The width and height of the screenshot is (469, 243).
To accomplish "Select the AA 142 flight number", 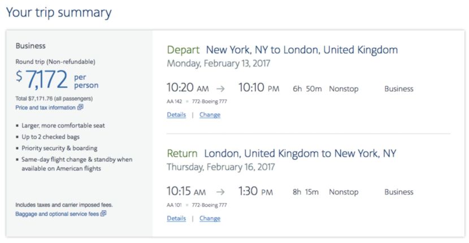I will [x=176, y=101].
